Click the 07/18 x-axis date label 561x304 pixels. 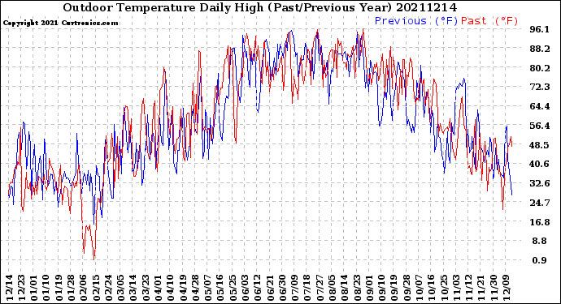pos(307,288)
